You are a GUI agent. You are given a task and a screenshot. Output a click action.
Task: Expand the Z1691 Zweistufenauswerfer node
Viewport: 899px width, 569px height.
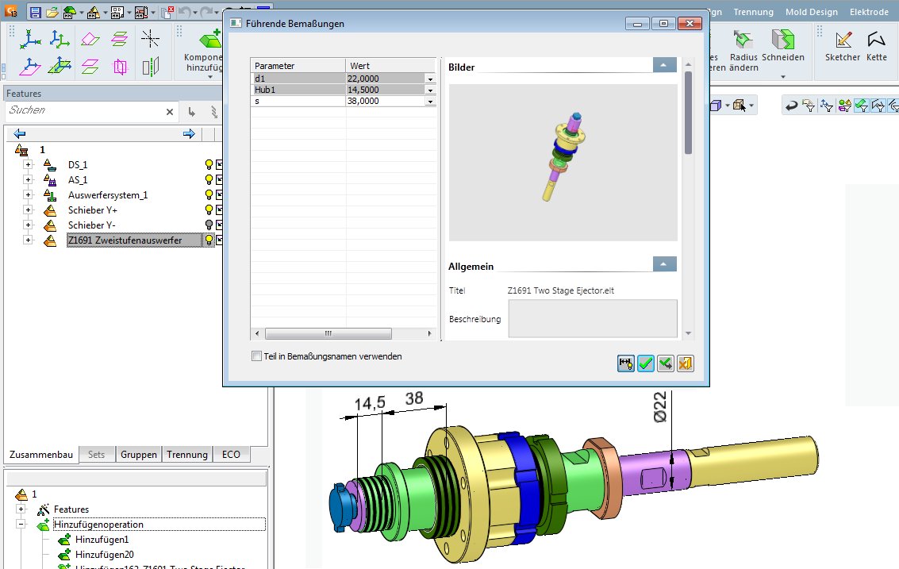point(28,240)
